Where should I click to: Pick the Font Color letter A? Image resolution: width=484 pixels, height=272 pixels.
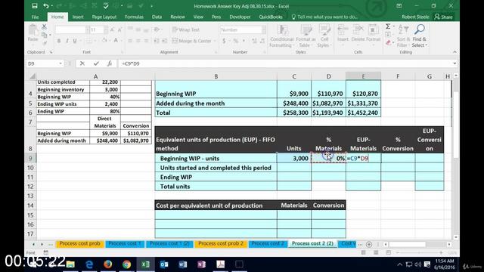pyautogui.click(x=116, y=41)
